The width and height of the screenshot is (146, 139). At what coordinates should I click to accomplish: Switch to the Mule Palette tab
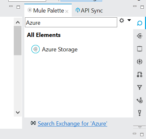(48, 11)
